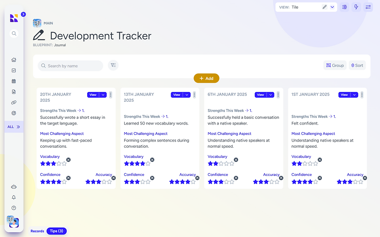Open more options on 20th January card

[x=111, y=95]
